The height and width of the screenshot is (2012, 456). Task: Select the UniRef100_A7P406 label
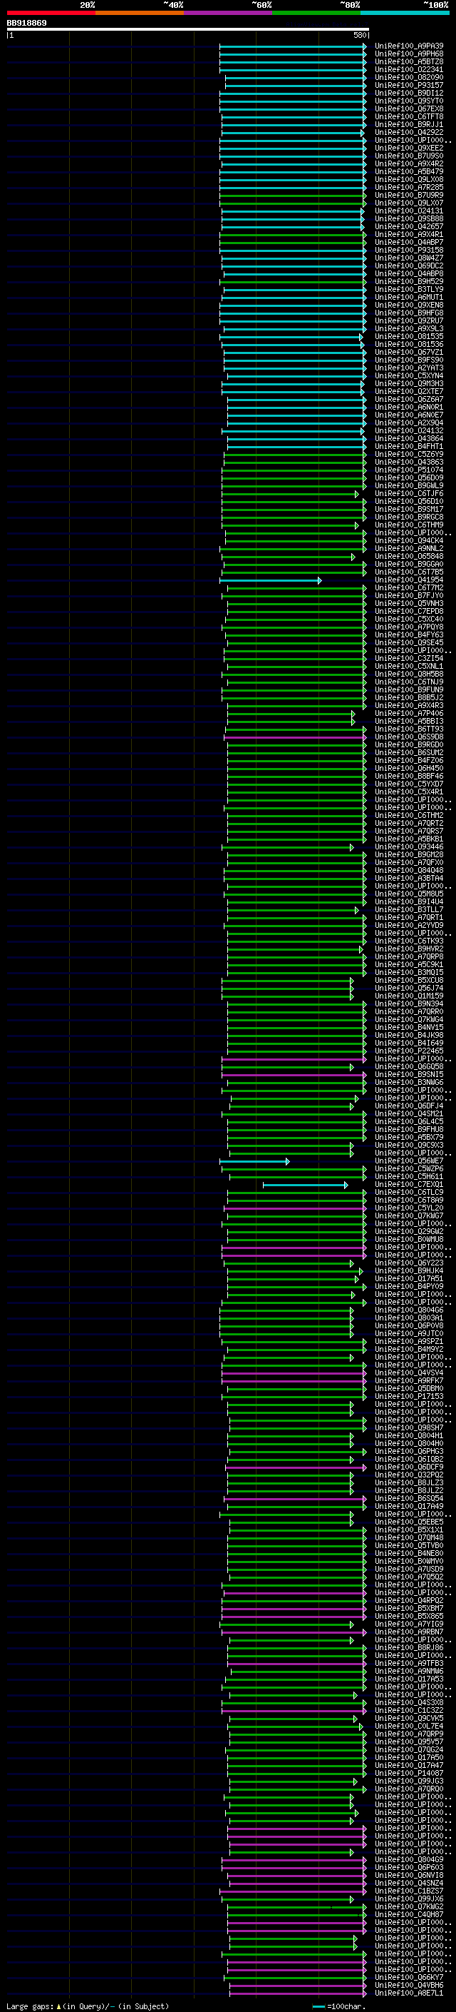409,713
